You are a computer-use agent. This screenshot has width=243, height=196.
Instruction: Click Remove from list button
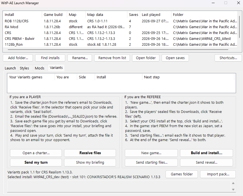(112, 58)
